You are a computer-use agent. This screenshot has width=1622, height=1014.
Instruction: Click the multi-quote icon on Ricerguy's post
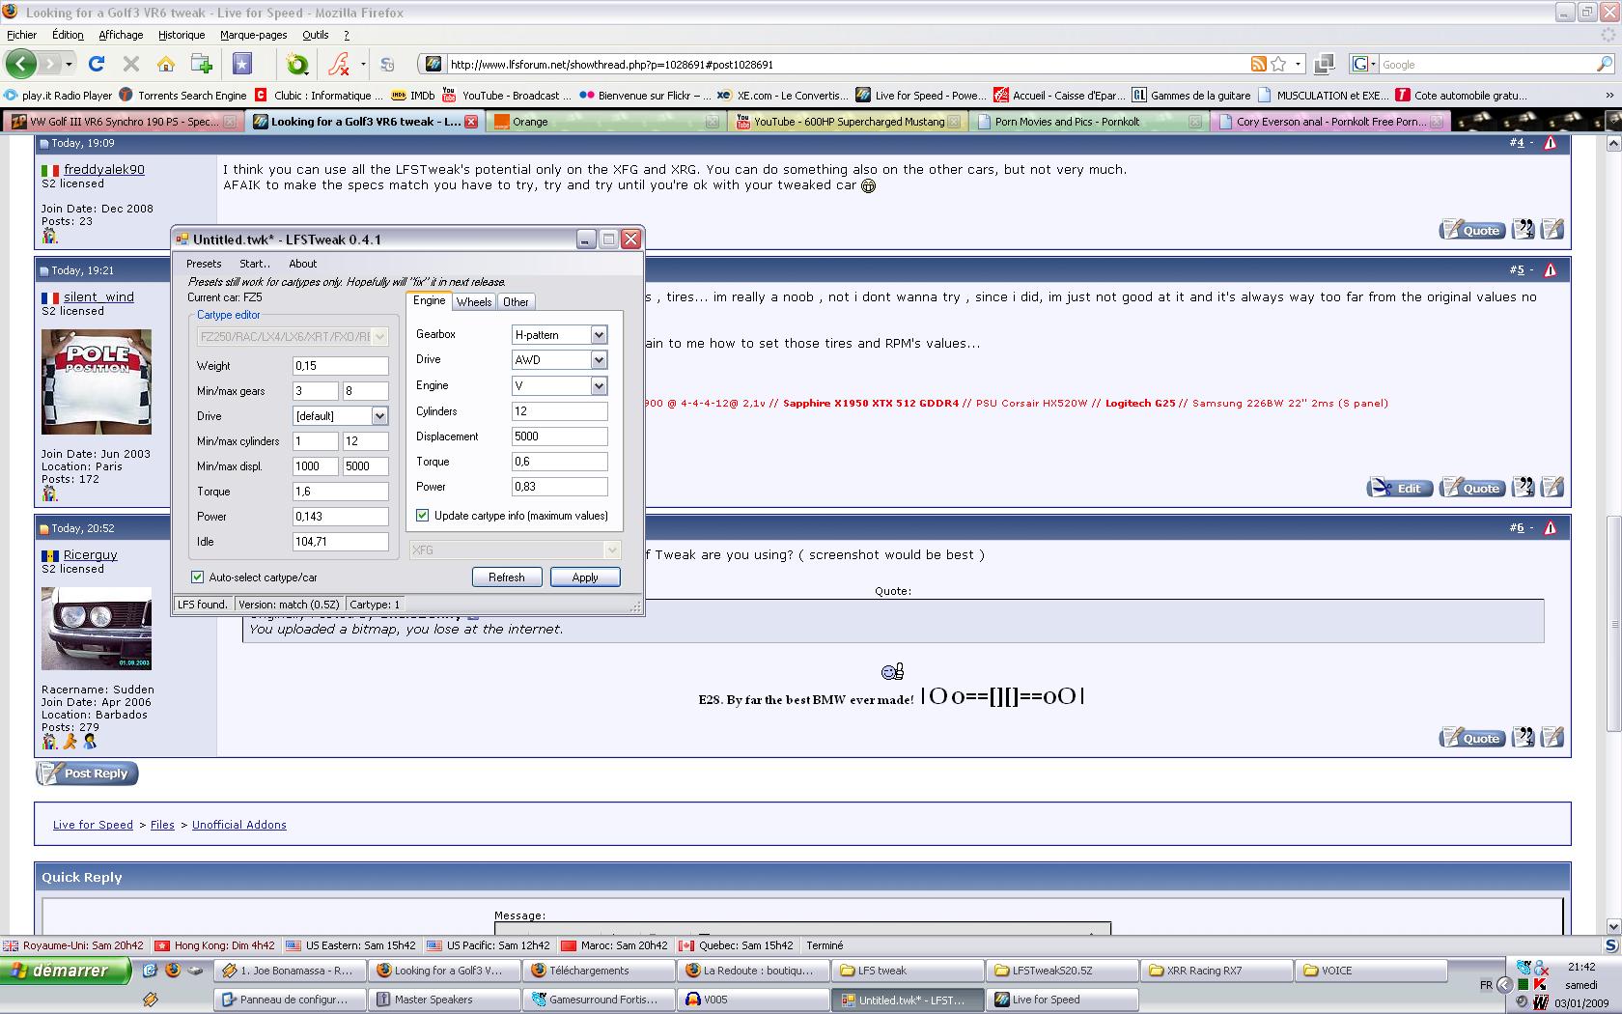(x=1523, y=737)
